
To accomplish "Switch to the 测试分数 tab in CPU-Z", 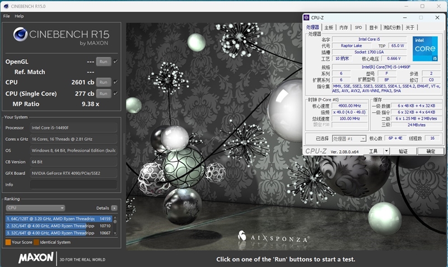I will click(391, 27).
